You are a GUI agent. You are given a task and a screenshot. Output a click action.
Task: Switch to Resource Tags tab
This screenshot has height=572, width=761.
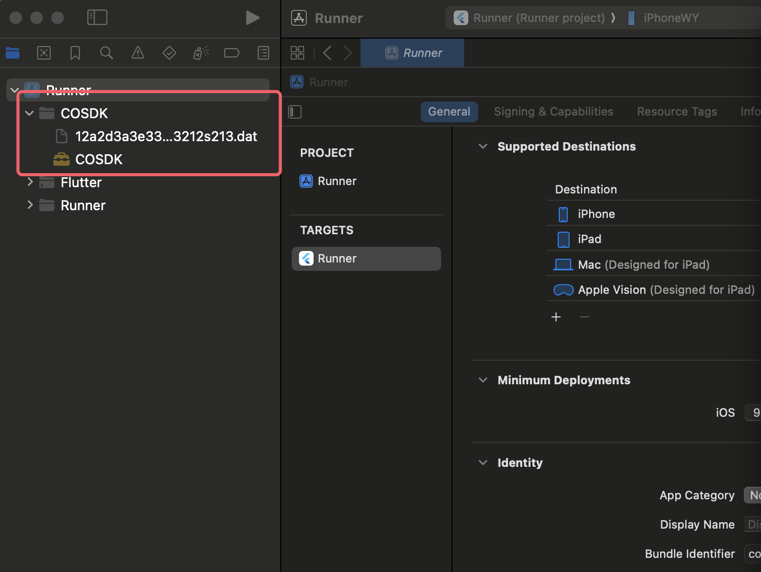coord(677,112)
